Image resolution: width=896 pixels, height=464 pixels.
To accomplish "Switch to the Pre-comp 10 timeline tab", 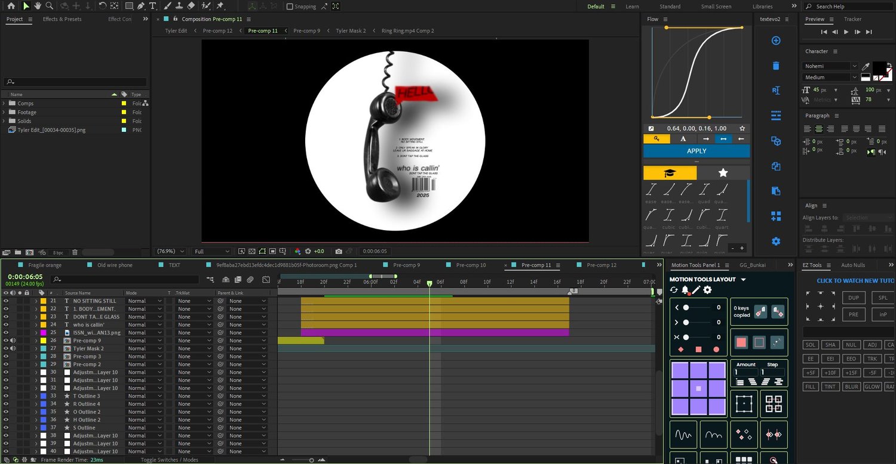I will click(471, 265).
